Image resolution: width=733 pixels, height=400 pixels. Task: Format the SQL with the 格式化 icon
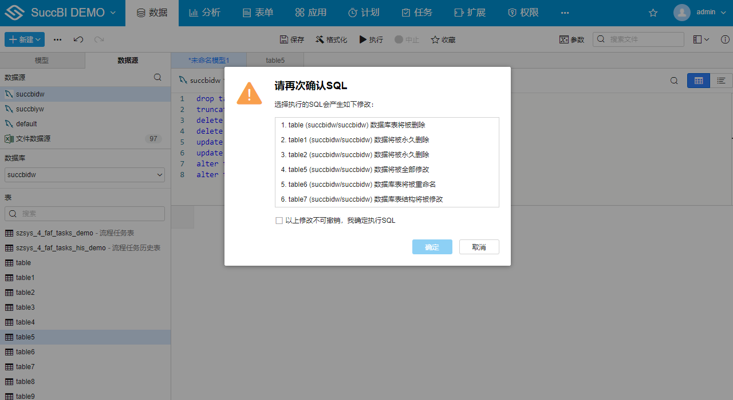pyautogui.click(x=331, y=39)
